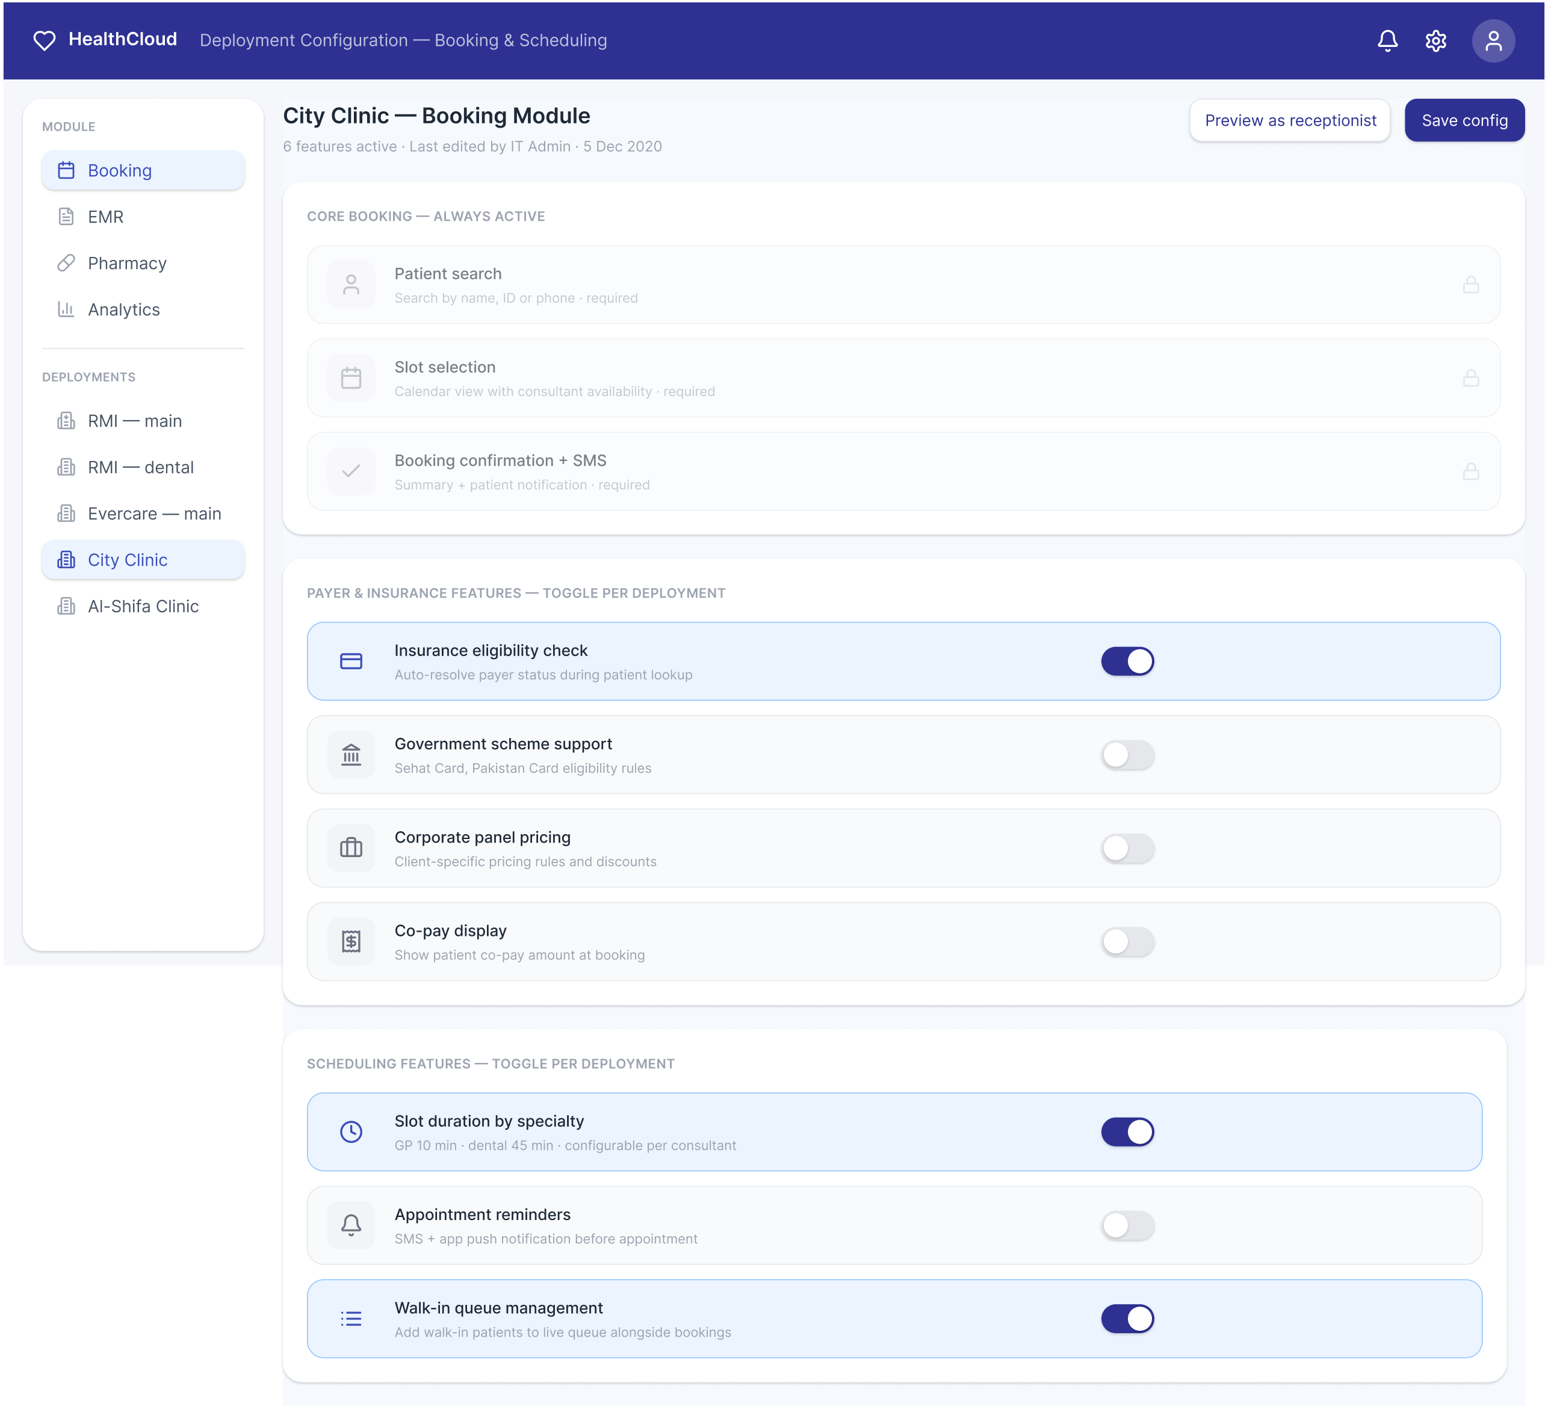Switch to the EMR module

pyautogui.click(x=143, y=217)
